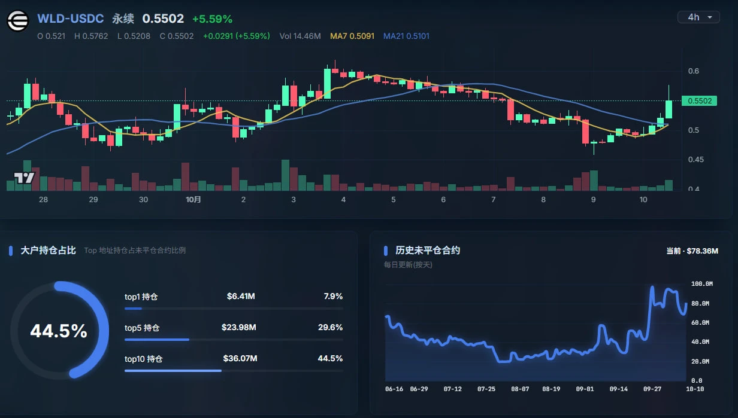The height and width of the screenshot is (418, 738).
Task: Click the $6.41M top1 value
Action: [x=241, y=296]
